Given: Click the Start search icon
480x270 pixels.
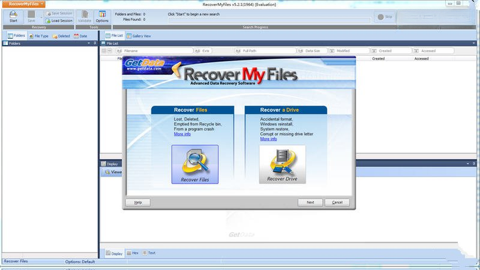Looking at the screenshot, I should [x=13, y=17].
